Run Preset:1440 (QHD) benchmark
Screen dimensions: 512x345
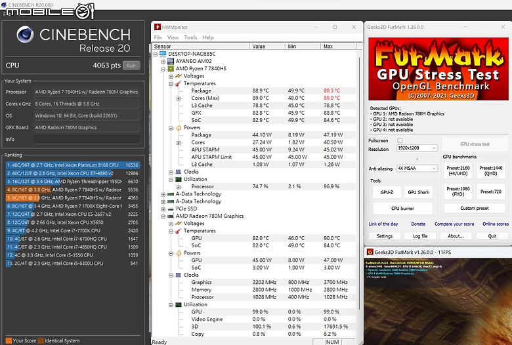pos(491,171)
